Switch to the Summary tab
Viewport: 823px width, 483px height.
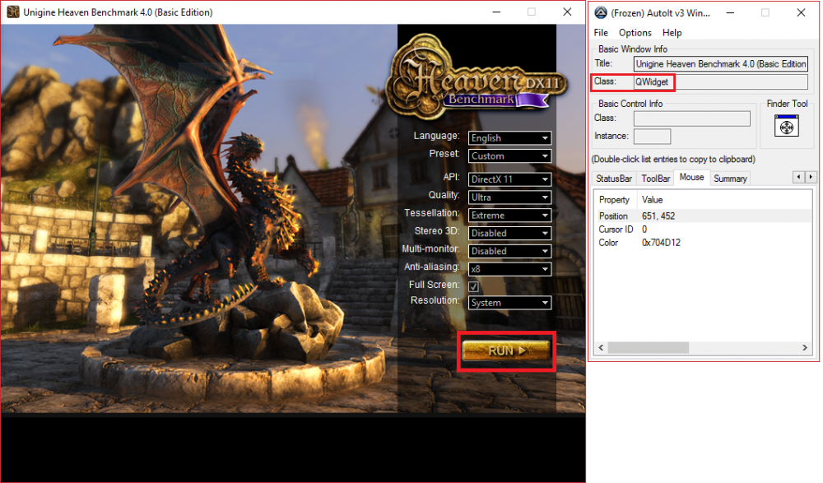click(x=729, y=179)
